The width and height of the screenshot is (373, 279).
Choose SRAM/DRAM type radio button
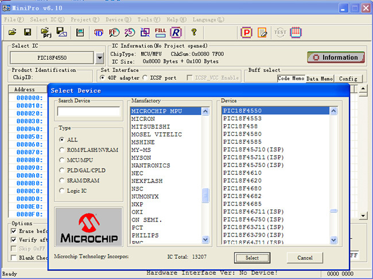point(61,181)
